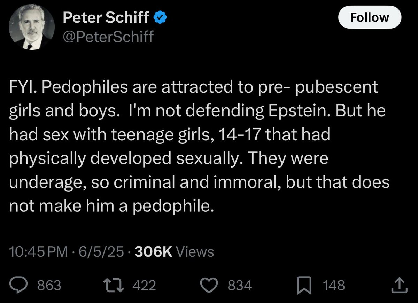This screenshot has height=303, width=418.
Task: Follow the Peter Schiff account
Action: coord(370,17)
